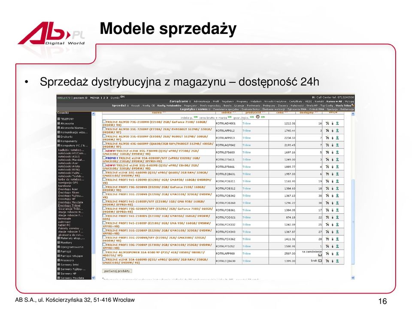Add RDTRLADH001 product to cart

[327, 123]
